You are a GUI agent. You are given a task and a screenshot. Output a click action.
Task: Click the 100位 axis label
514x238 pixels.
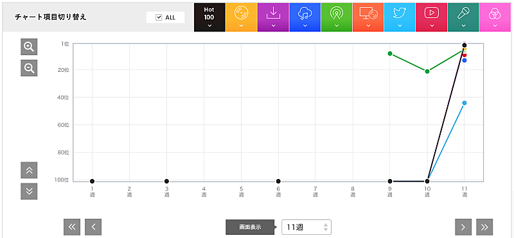(62, 180)
